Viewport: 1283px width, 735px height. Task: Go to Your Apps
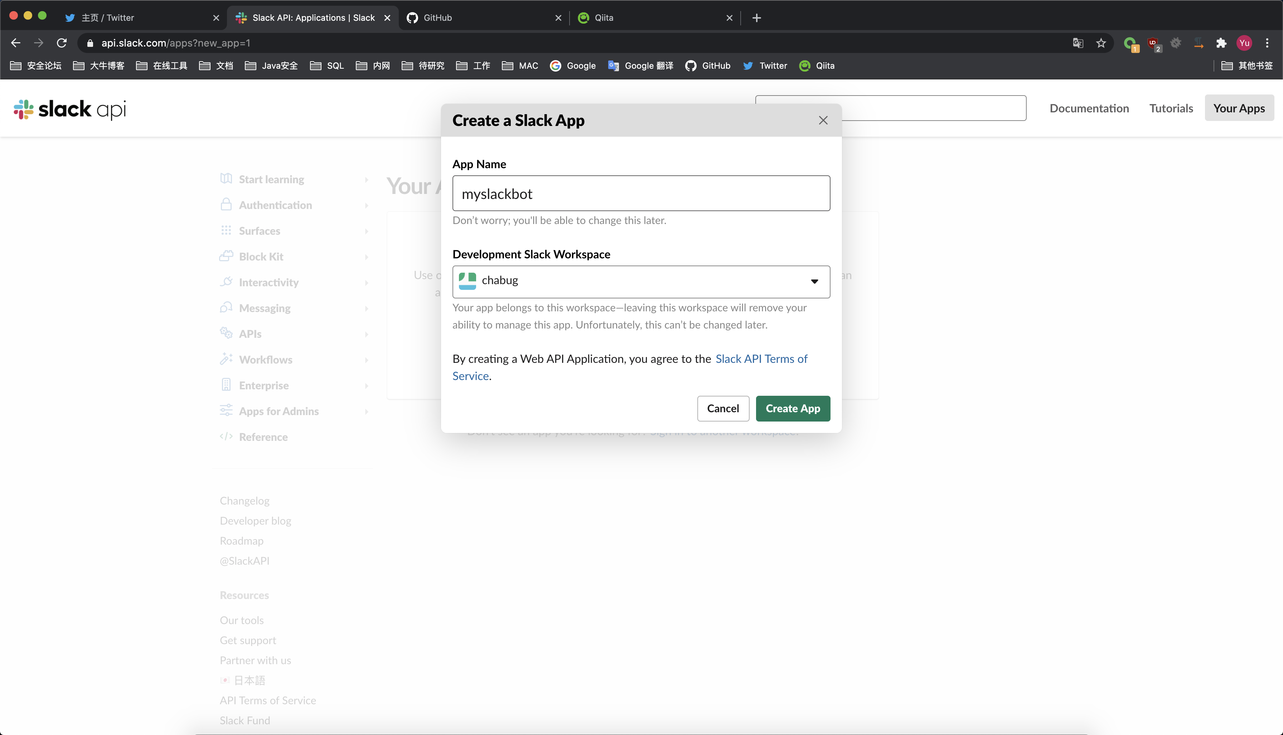click(1239, 108)
